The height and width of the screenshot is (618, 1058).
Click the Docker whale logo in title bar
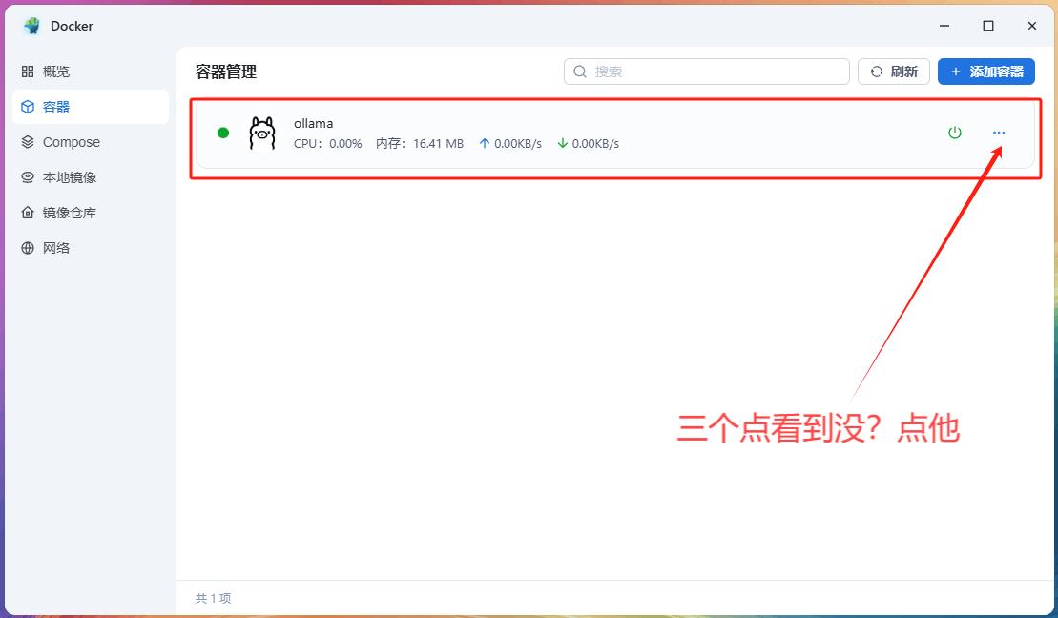tap(32, 26)
